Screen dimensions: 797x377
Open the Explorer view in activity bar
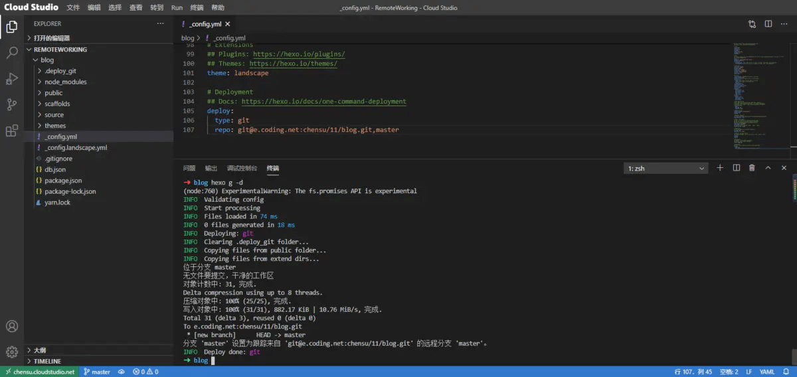[12, 27]
